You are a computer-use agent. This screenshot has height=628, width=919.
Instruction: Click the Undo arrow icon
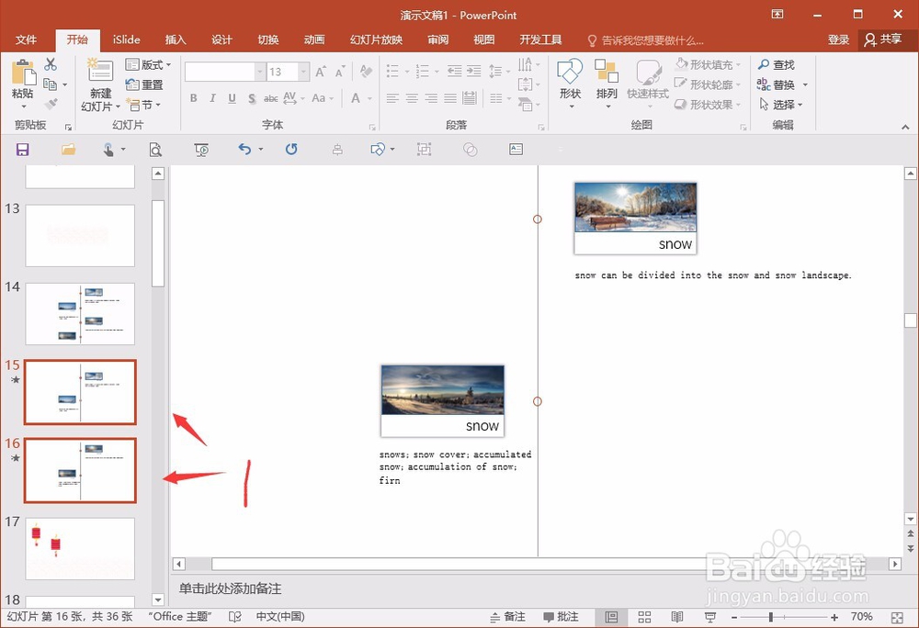tap(244, 150)
